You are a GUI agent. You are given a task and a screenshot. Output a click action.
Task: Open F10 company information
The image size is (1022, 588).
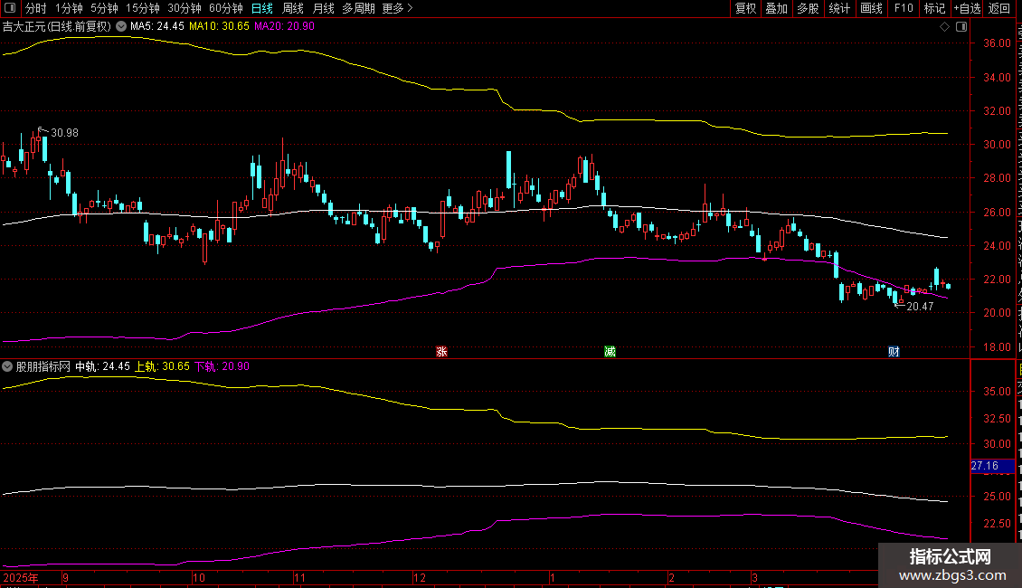coord(903,8)
